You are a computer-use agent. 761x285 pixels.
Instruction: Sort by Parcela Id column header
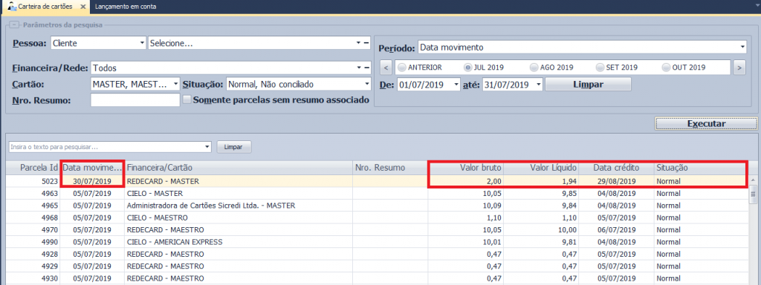(x=33, y=168)
